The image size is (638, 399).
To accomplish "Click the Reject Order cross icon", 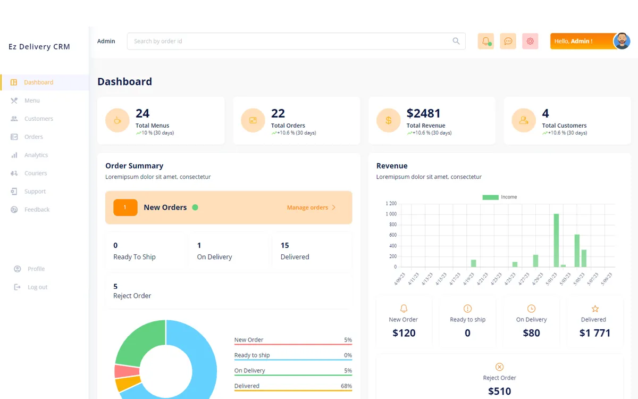I will click(x=499, y=367).
